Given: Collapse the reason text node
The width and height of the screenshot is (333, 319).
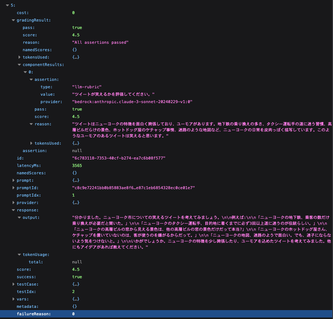Looking at the screenshot, I should click(x=31, y=124).
